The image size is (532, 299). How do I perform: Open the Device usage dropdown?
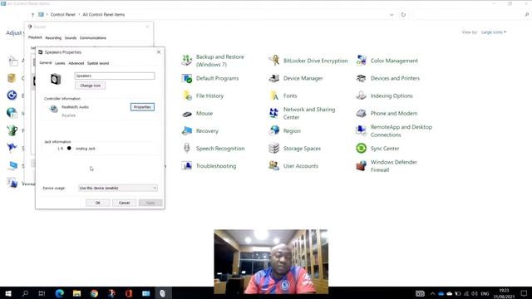(118, 188)
